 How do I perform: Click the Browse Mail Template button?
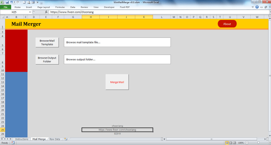pyautogui.click(x=47, y=43)
